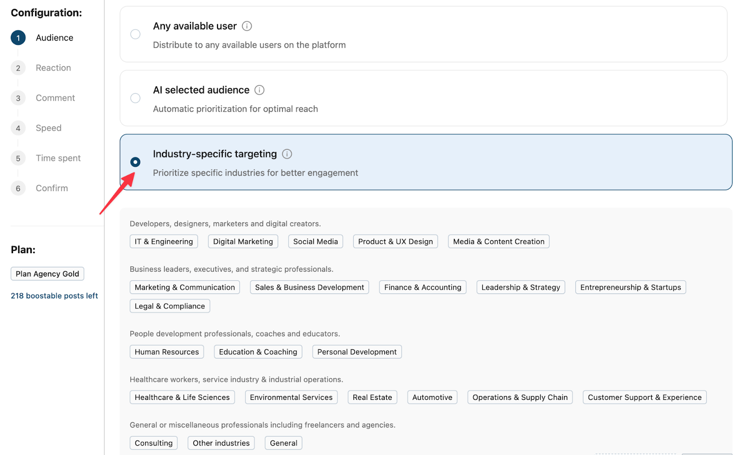Pick the Real Estate industry tag
Viewport: 747px width, 455px height.
click(372, 397)
